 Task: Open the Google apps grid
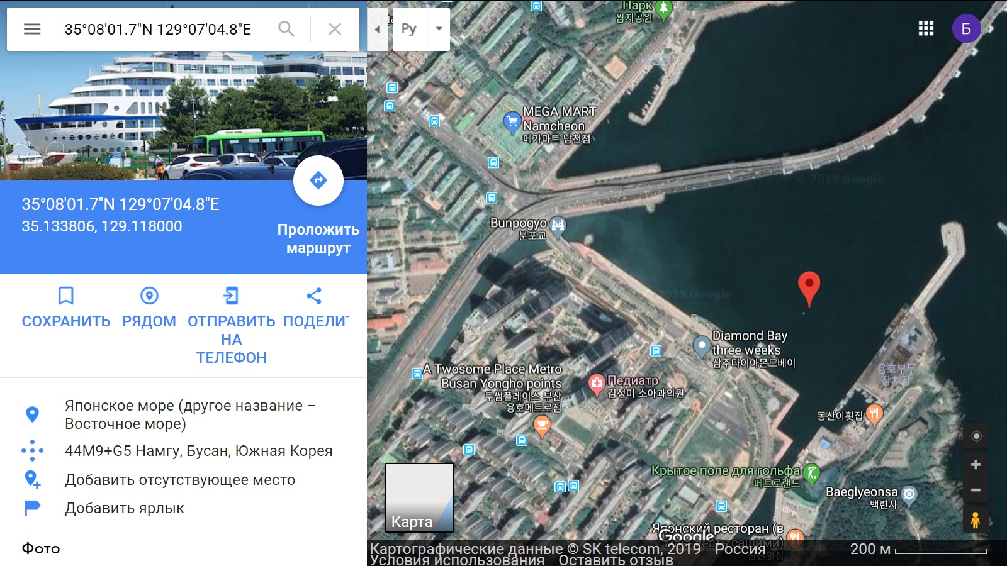point(926,28)
